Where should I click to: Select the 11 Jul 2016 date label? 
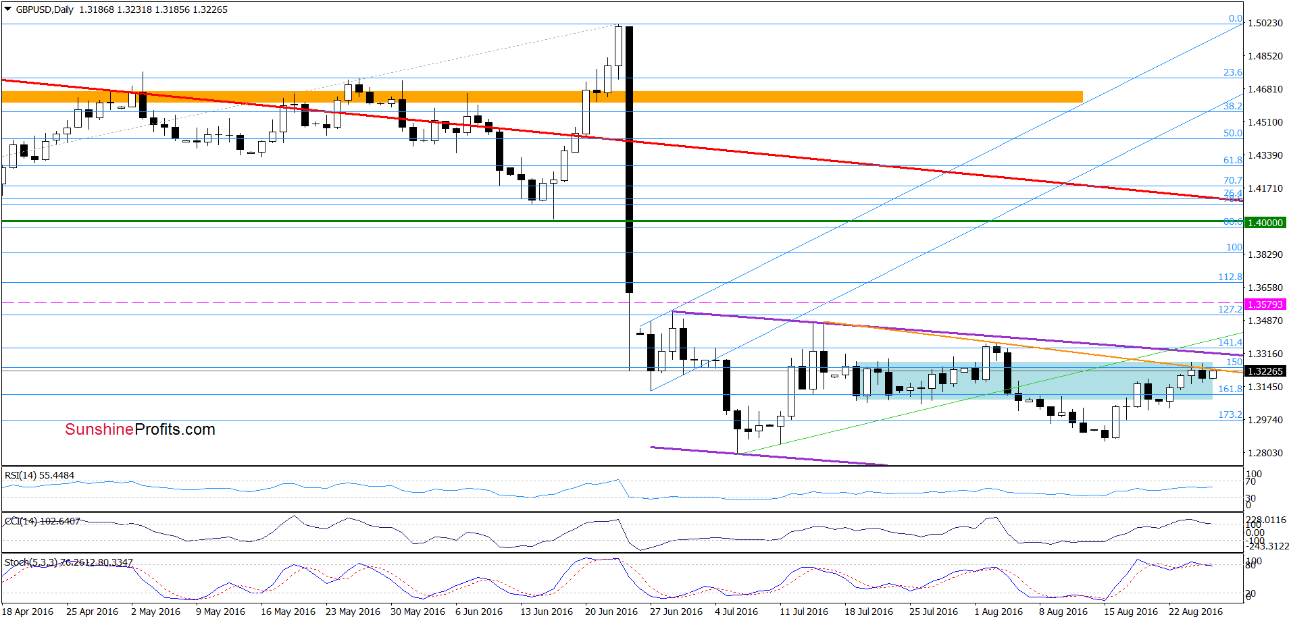click(x=804, y=612)
